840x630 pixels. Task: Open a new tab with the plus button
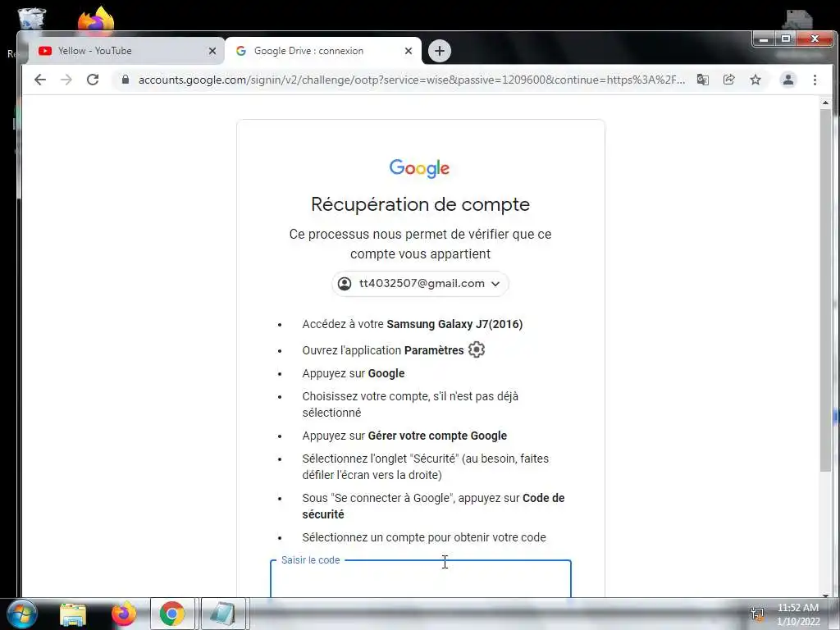pos(440,51)
